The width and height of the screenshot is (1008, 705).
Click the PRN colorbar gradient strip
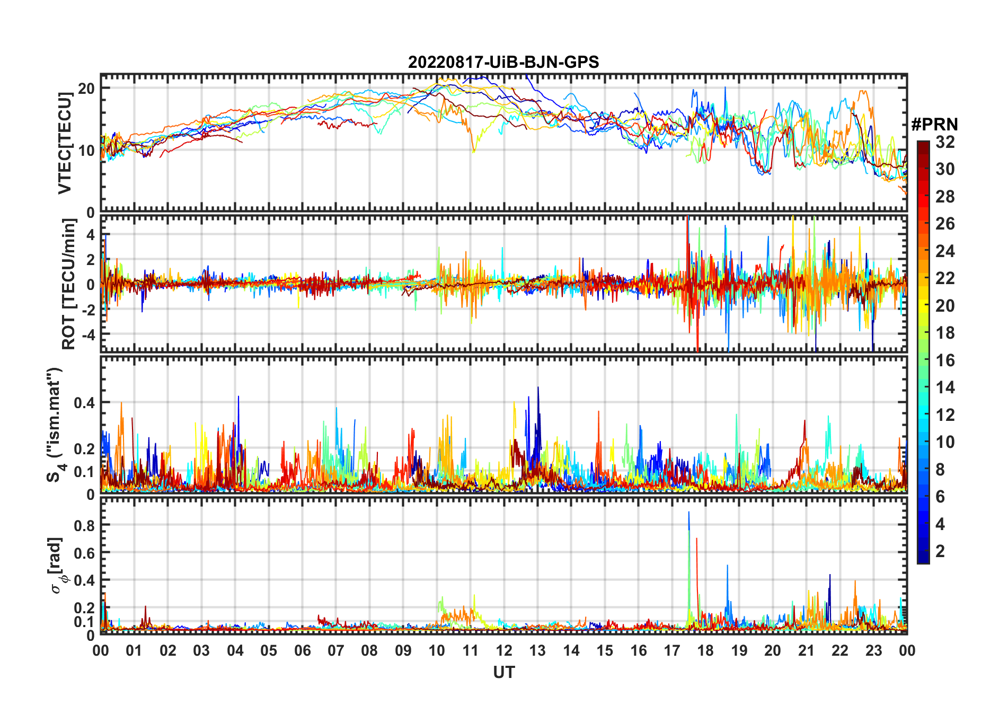tap(923, 352)
